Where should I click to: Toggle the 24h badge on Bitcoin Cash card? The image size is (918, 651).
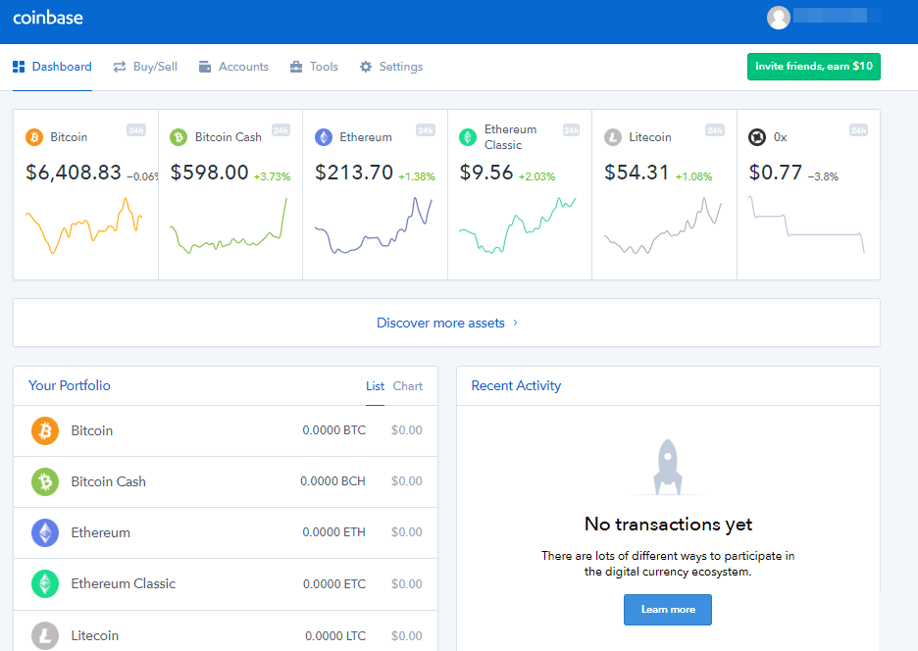click(x=280, y=130)
